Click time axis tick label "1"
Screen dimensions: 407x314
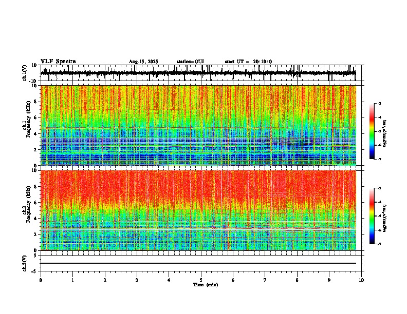tap(72, 280)
